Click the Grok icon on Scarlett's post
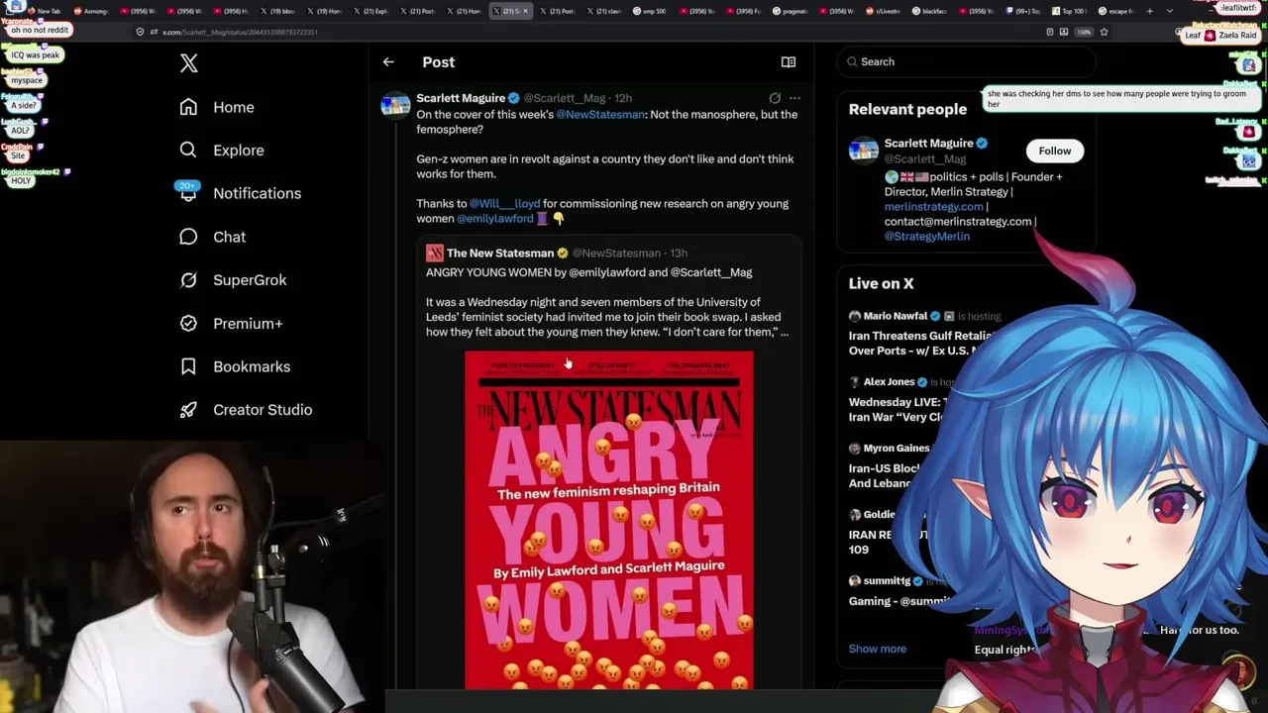Image resolution: width=1268 pixels, height=713 pixels. coord(775,98)
